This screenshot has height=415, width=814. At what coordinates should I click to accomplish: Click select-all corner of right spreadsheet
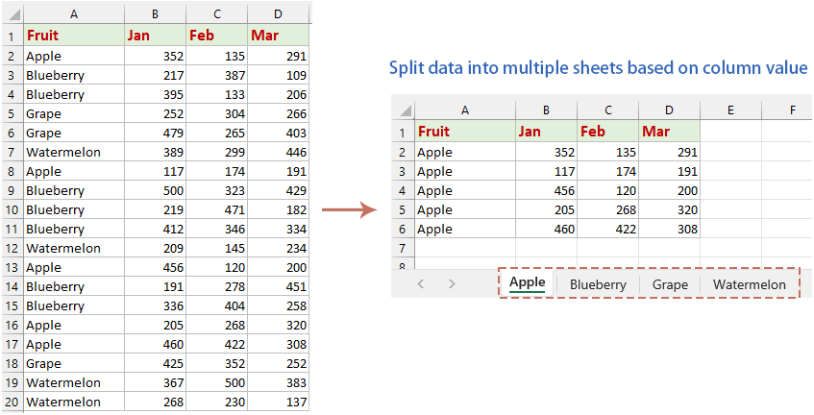pyautogui.click(x=404, y=110)
